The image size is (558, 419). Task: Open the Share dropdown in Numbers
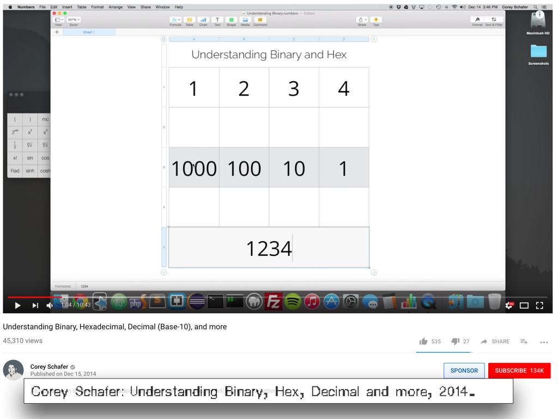(x=362, y=20)
